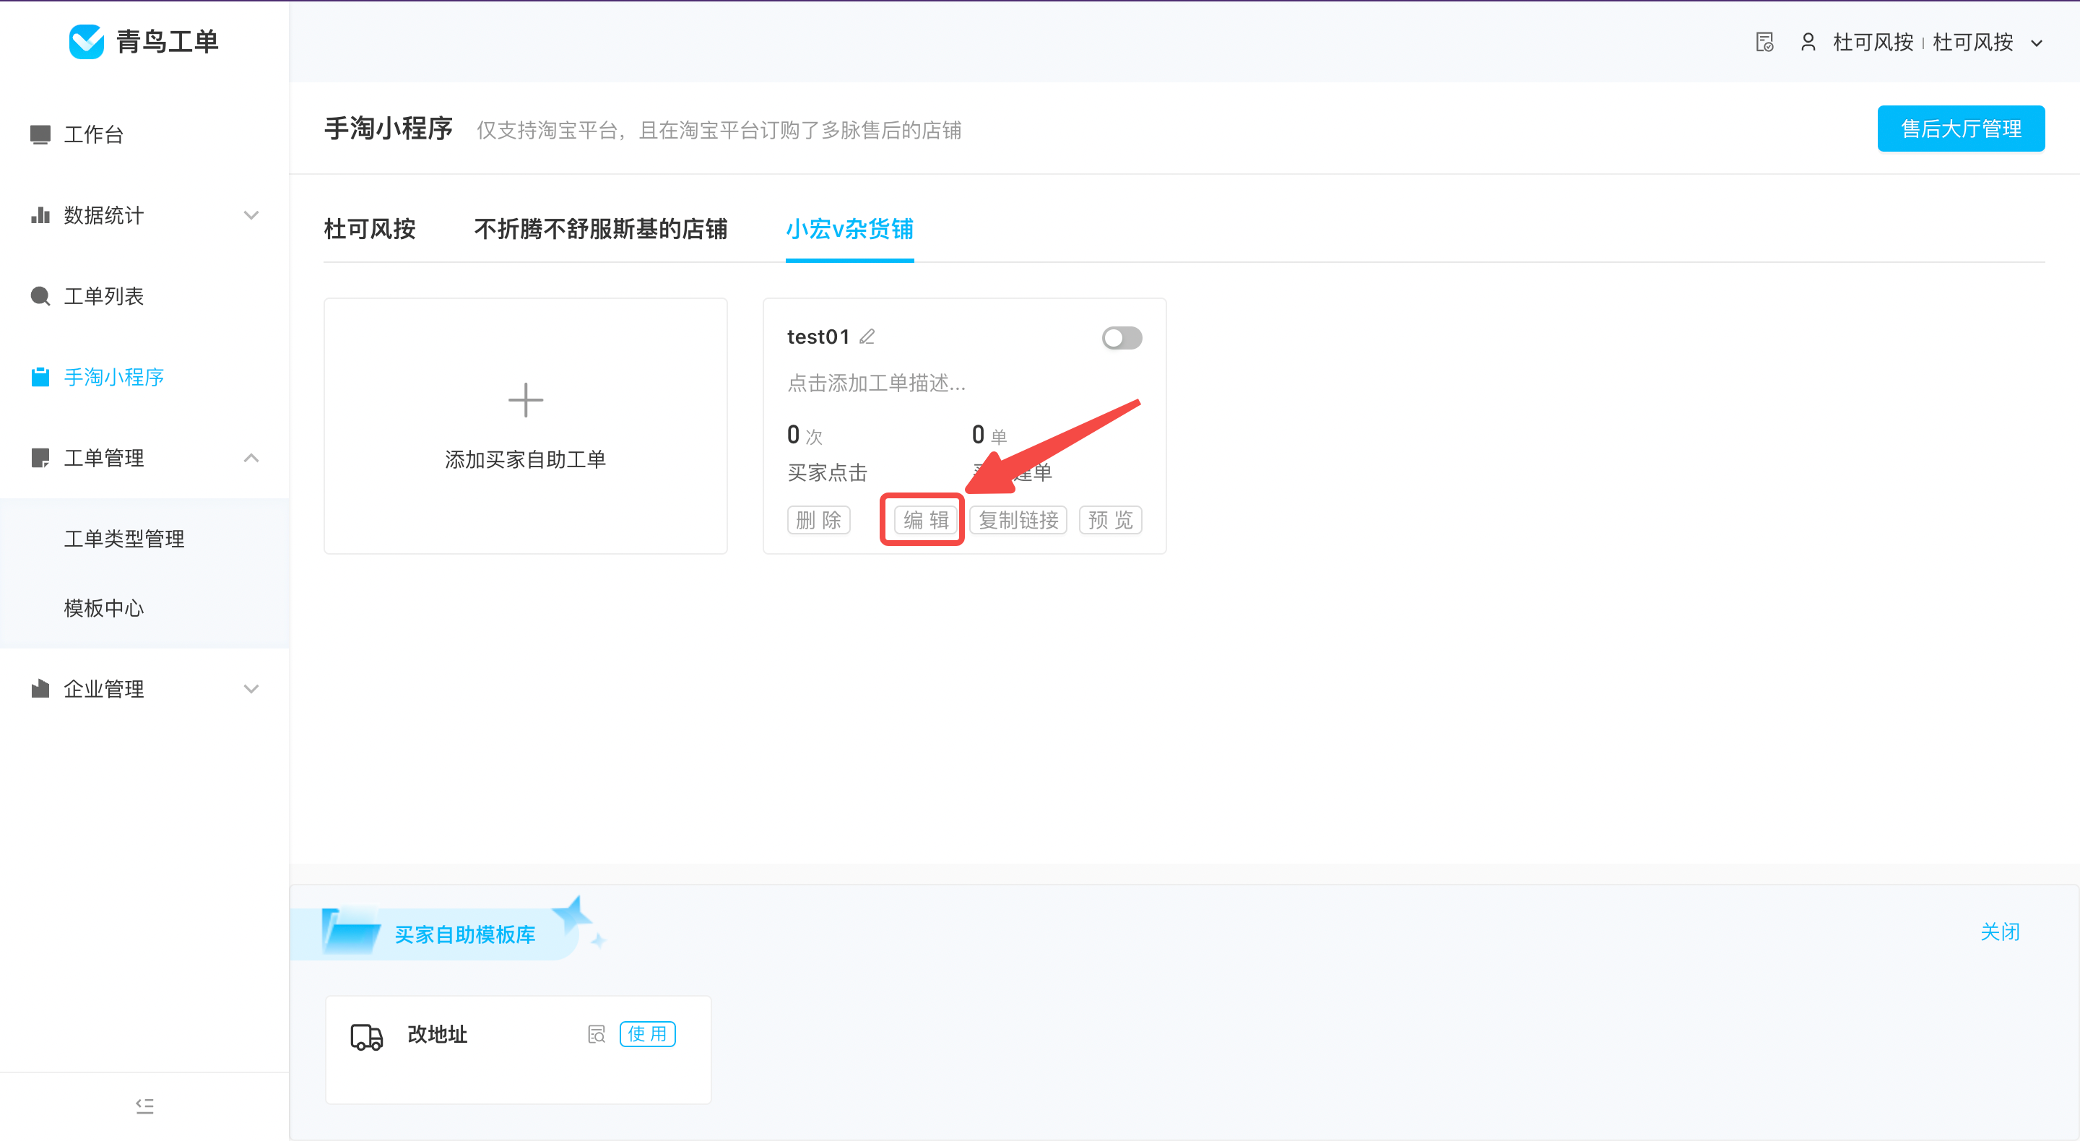Click the pencil icon next to test01
Image resolution: width=2080 pixels, height=1141 pixels.
867,336
